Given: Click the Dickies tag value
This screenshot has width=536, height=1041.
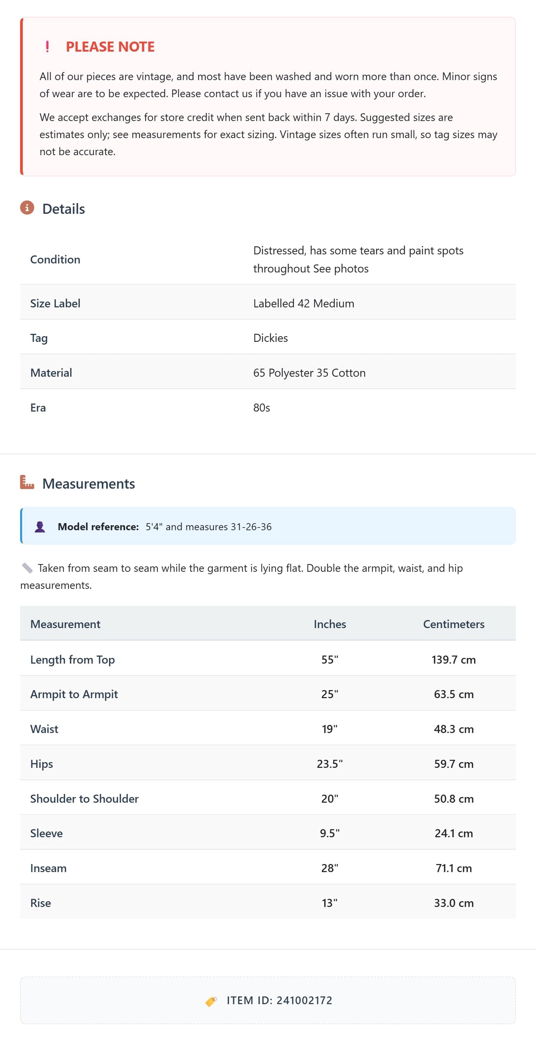Looking at the screenshot, I should (271, 338).
